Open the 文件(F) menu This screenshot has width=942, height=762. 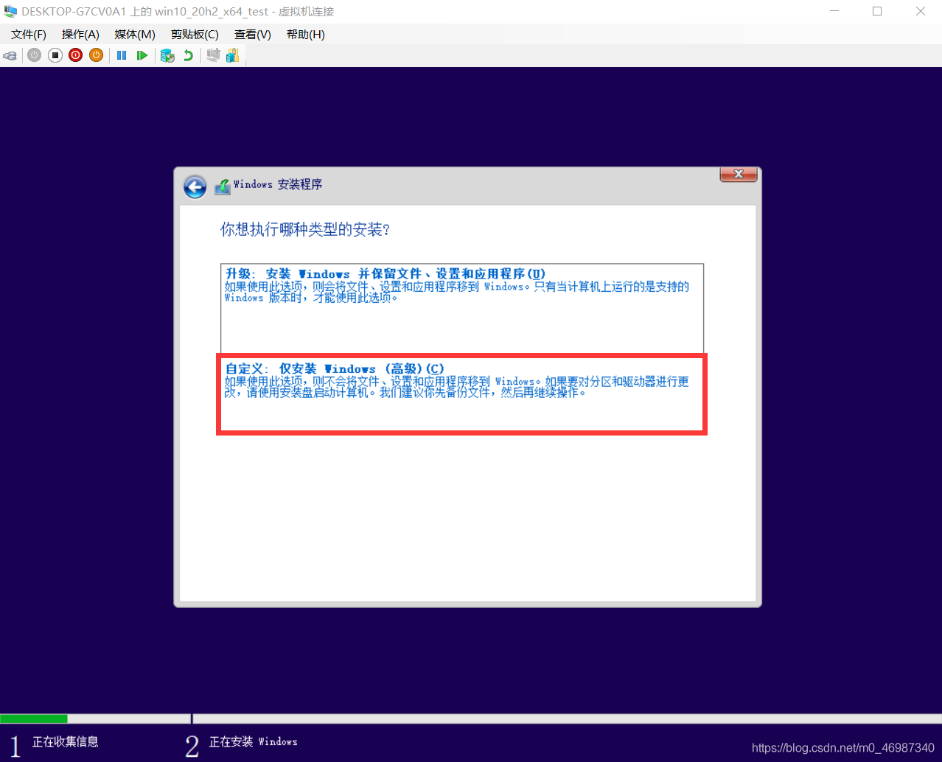(x=29, y=35)
